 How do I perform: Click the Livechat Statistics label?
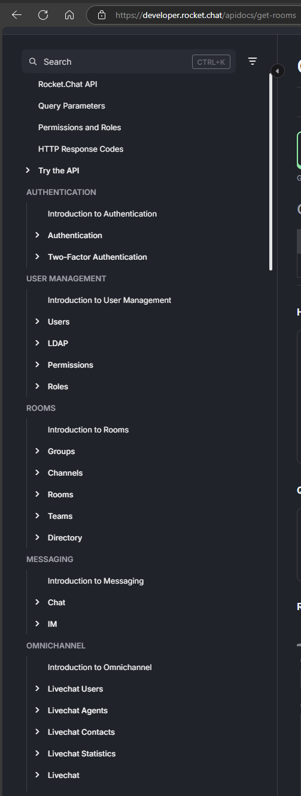tap(82, 753)
